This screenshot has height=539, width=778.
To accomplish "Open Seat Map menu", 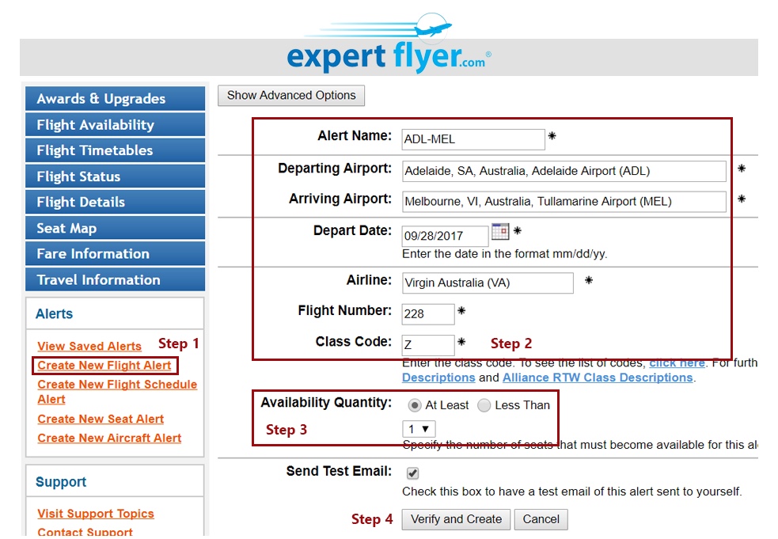I will pyautogui.click(x=115, y=228).
